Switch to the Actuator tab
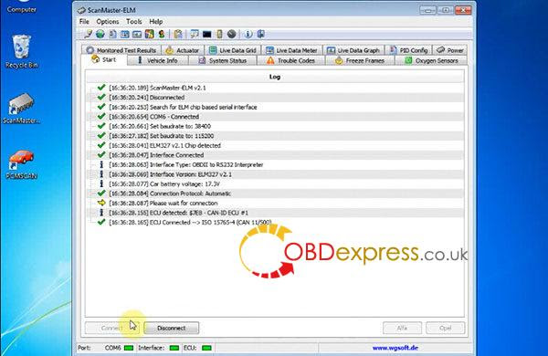Viewport: 548px width, 356px height. pyautogui.click(x=183, y=50)
